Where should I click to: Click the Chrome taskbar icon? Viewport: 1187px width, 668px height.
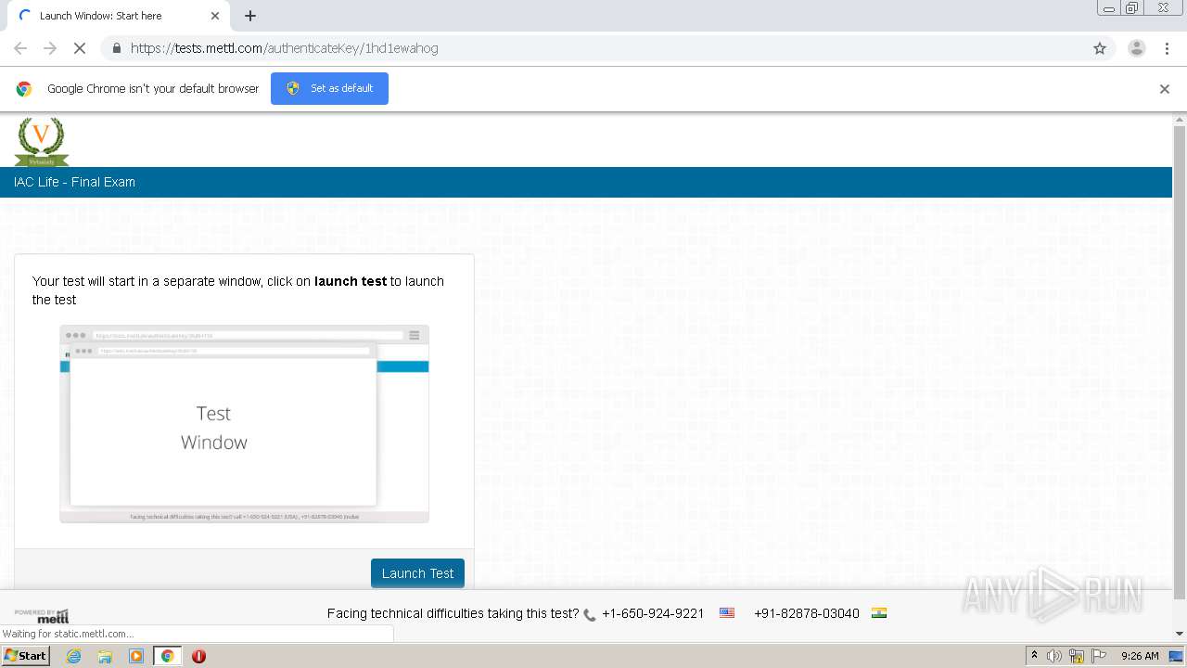click(167, 656)
